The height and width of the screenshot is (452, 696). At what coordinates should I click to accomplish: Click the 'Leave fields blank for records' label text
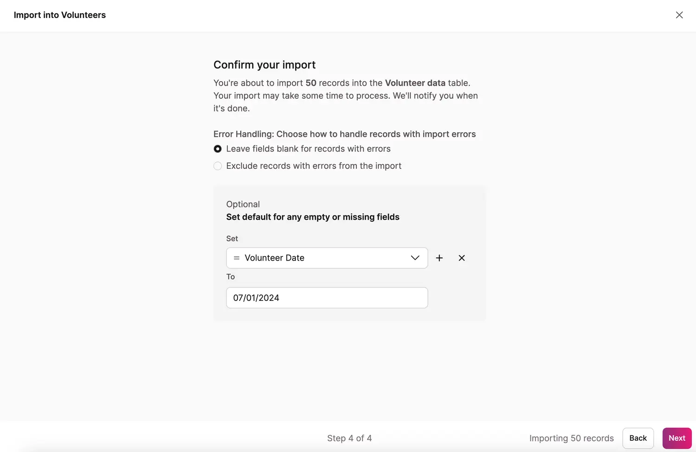[x=308, y=149]
